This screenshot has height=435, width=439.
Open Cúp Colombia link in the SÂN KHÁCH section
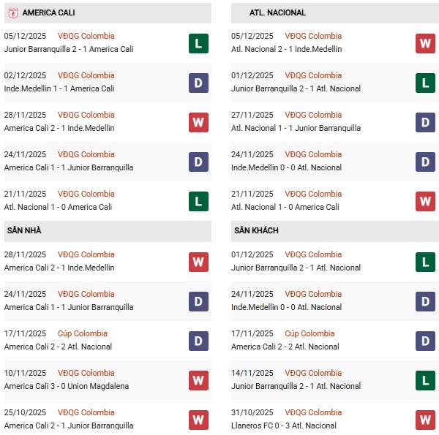pyautogui.click(x=309, y=333)
